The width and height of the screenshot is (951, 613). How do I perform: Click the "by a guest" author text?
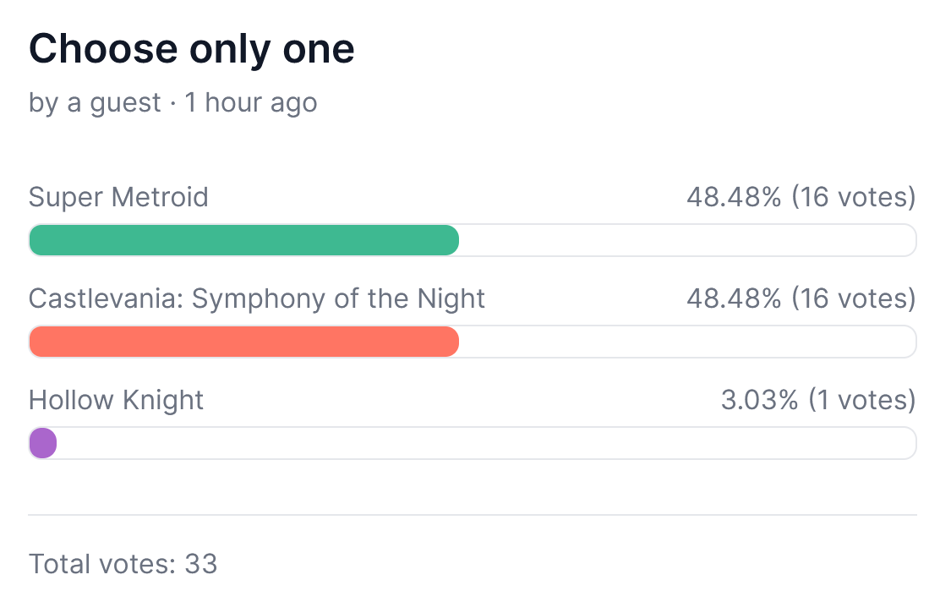(94, 103)
